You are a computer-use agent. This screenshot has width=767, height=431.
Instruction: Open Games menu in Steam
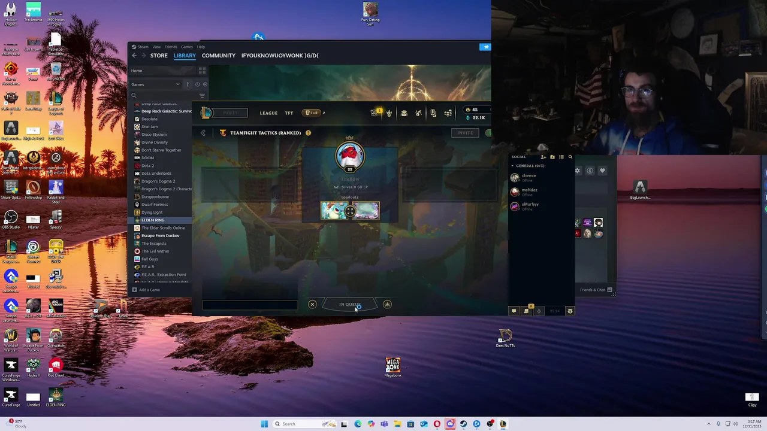187,47
